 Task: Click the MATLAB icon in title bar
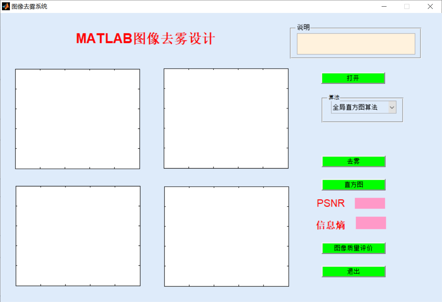tap(6, 6)
